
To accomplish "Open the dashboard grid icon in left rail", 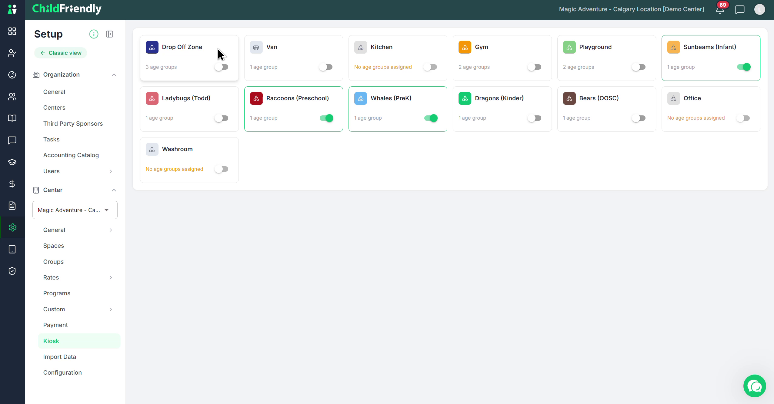I will [x=12, y=31].
